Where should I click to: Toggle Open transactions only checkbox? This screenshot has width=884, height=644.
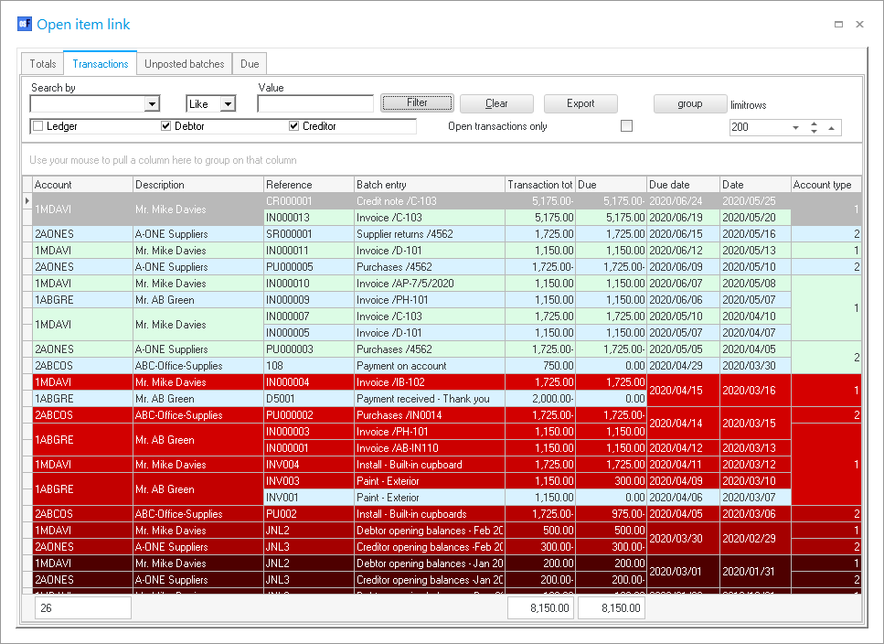tap(626, 126)
